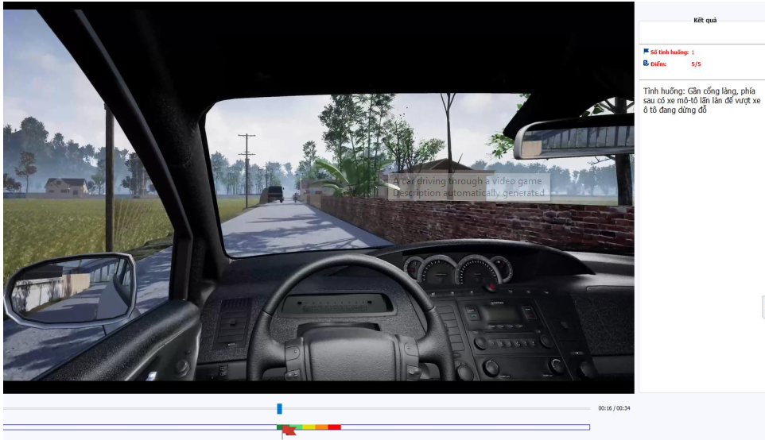Screen dimensions: 765x440
Task: Click the score icon beside Điểm
Action: click(646, 64)
